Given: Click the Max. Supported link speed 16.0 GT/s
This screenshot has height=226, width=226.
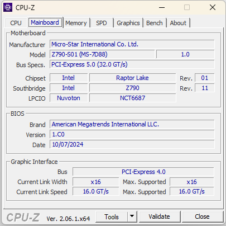Looking at the screenshot, I should 192,191.
